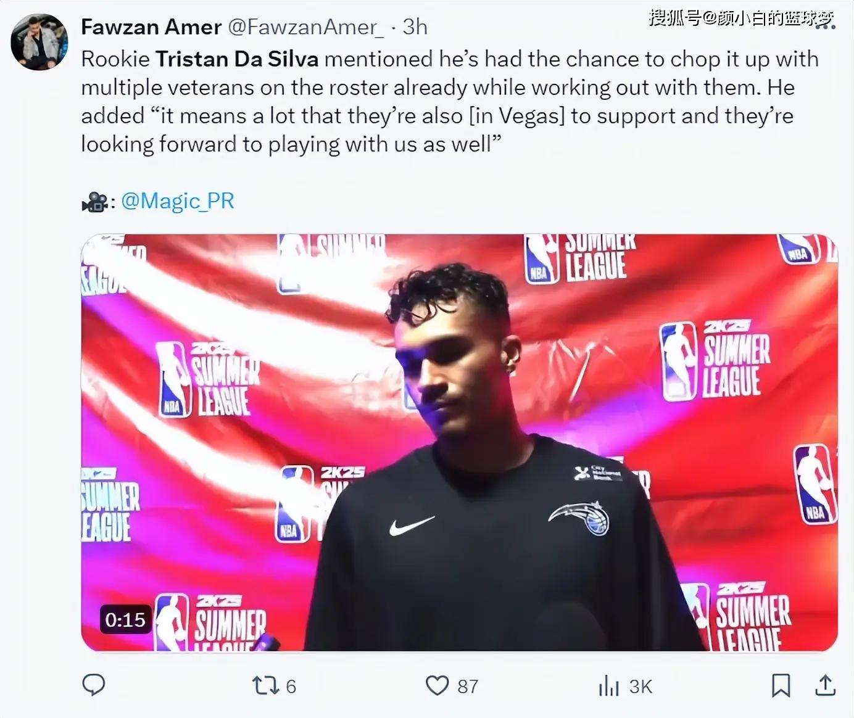Open Fawzan Amer's profile avatar
The height and width of the screenshot is (718, 854).
39,42
